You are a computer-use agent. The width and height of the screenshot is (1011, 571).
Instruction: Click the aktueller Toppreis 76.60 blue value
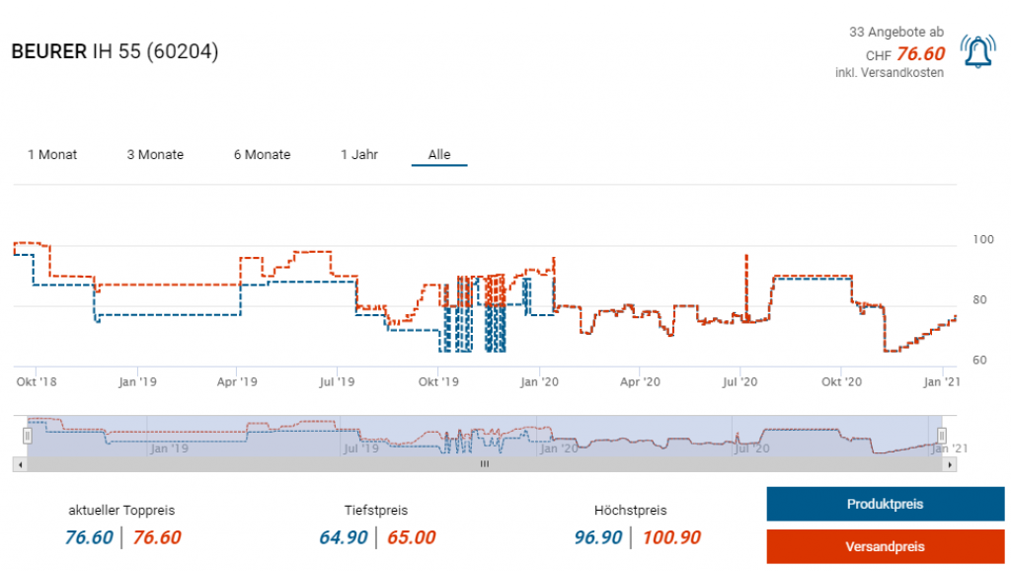point(89,537)
